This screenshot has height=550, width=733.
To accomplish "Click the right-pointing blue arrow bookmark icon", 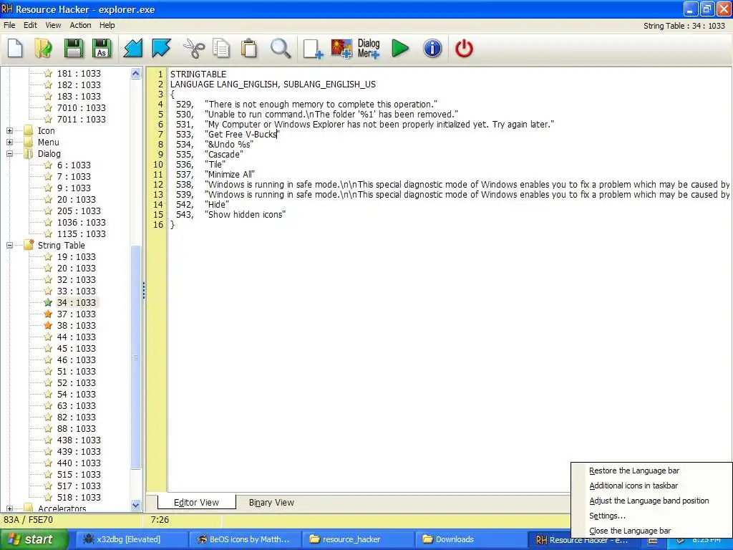I will tap(161, 48).
